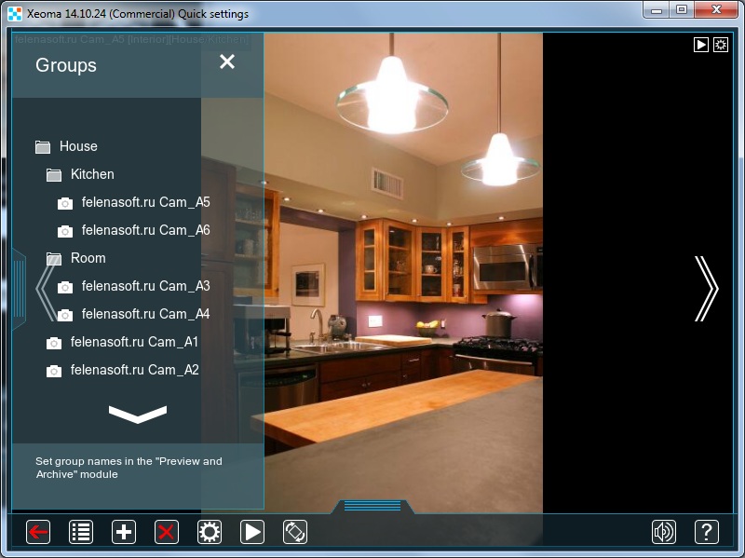The height and width of the screenshot is (558, 745).
Task: Click camera icon beside Cam_A1
Action: coord(54,343)
